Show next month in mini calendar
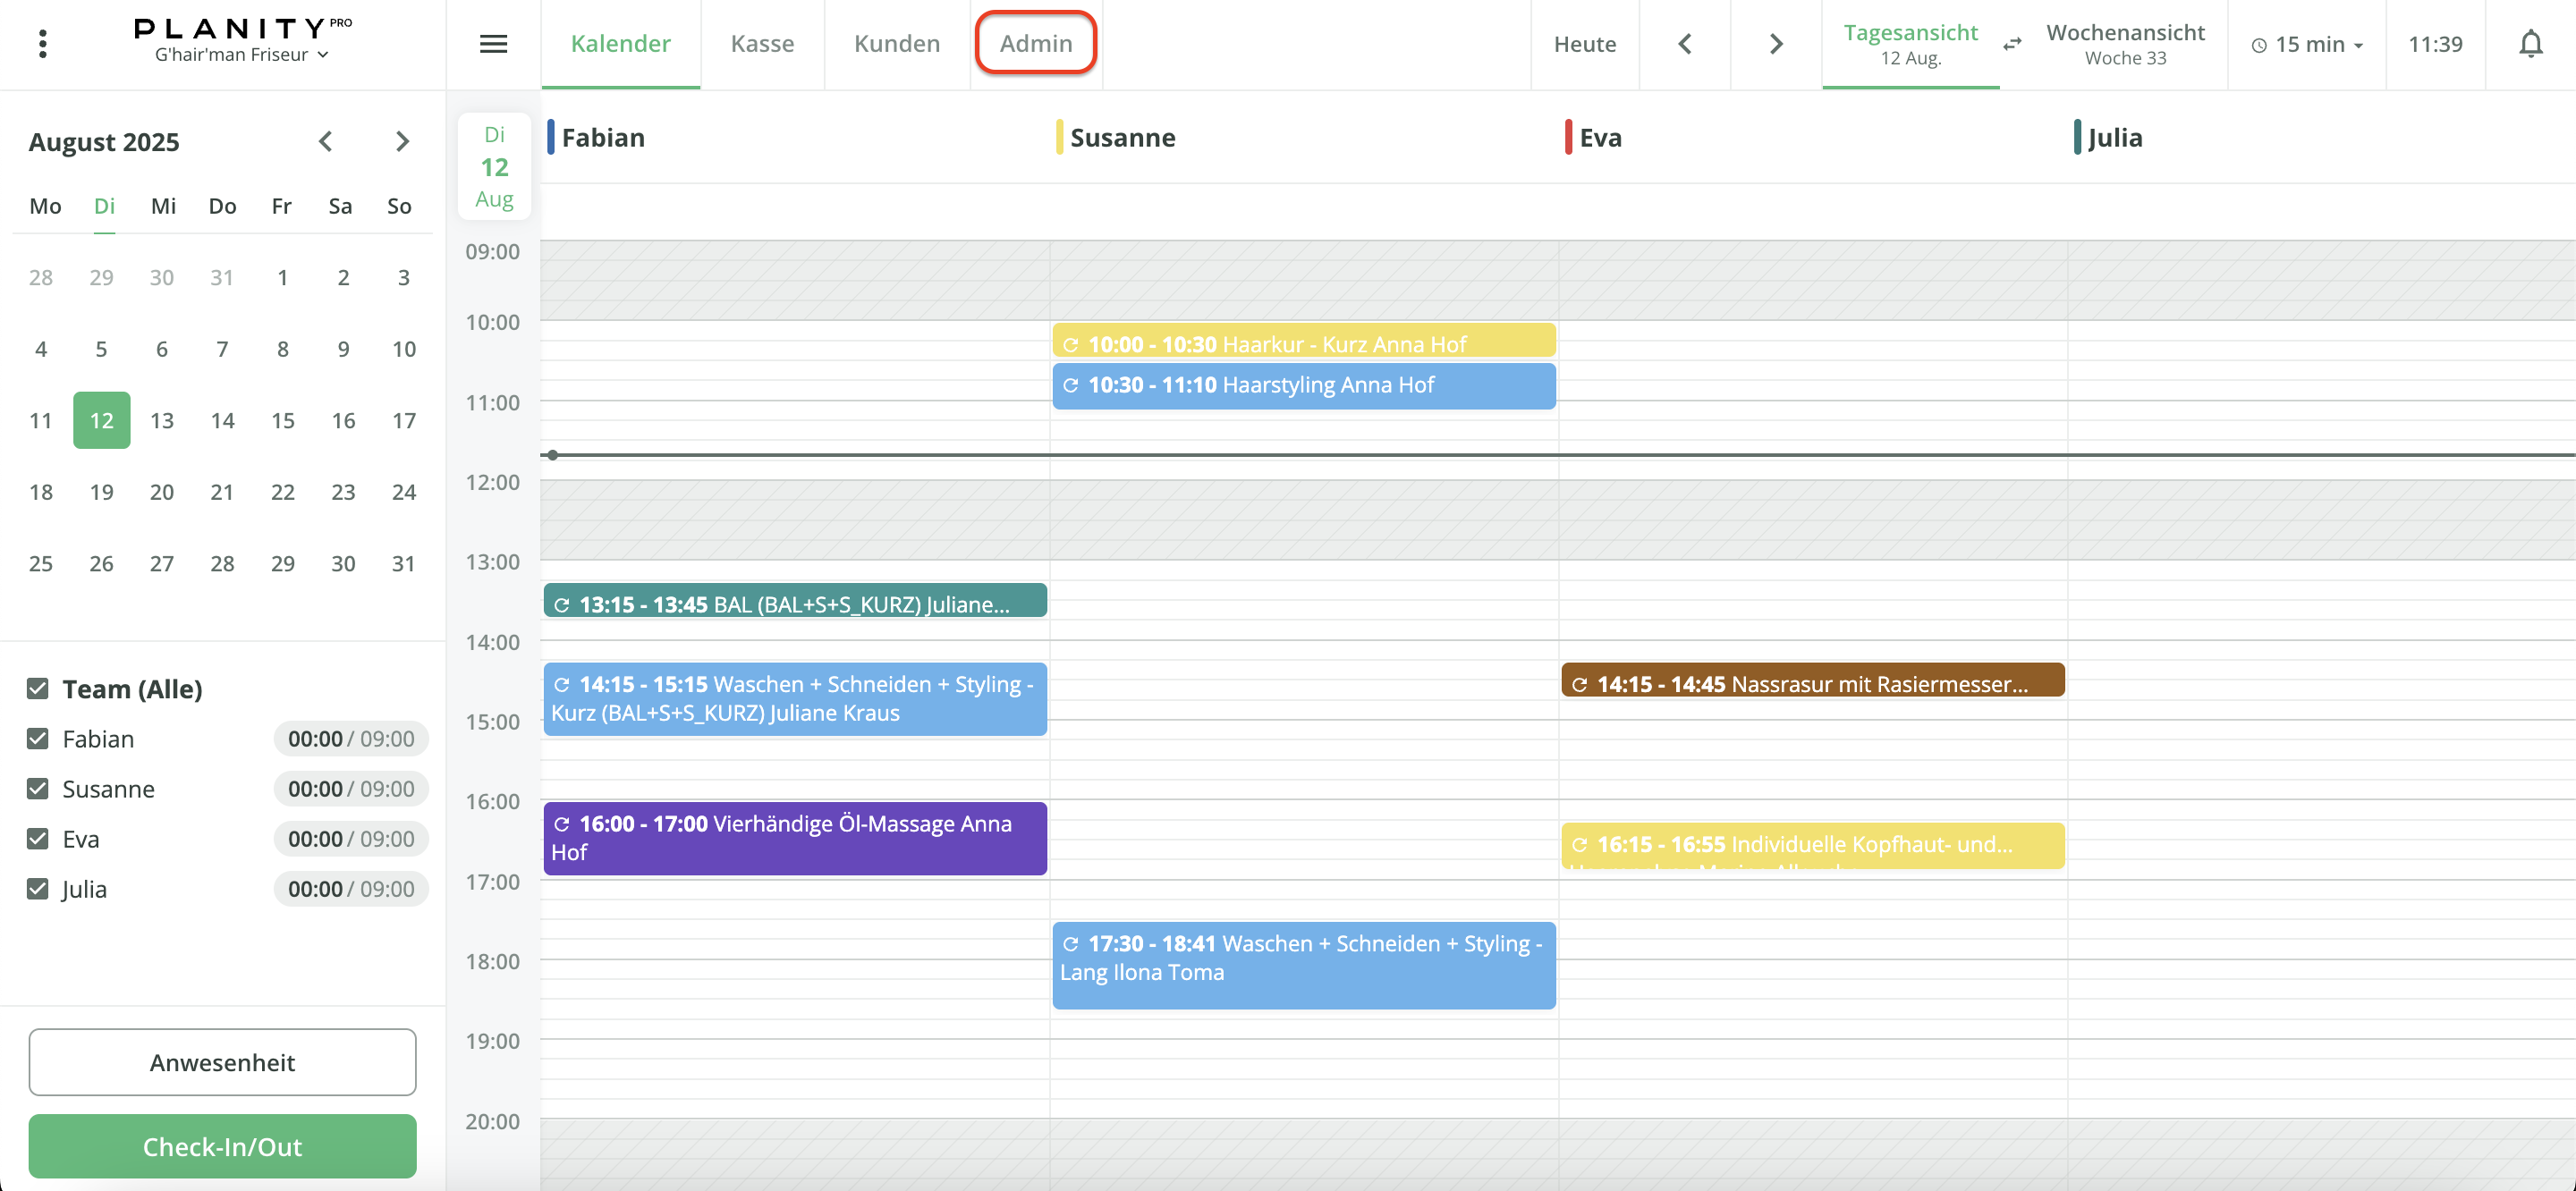The height and width of the screenshot is (1191, 2576). point(402,141)
